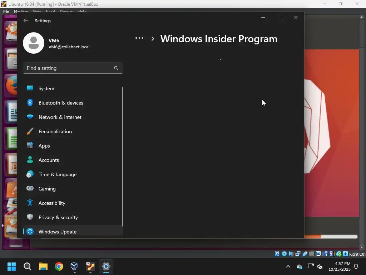Select Gaming in sidebar
The image size is (366, 275).
pyautogui.click(x=73, y=189)
